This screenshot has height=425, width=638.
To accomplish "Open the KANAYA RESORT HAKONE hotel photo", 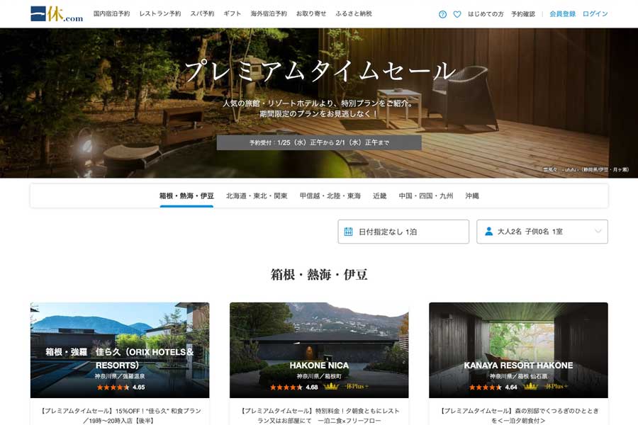I will pyautogui.click(x=518, y=350).
